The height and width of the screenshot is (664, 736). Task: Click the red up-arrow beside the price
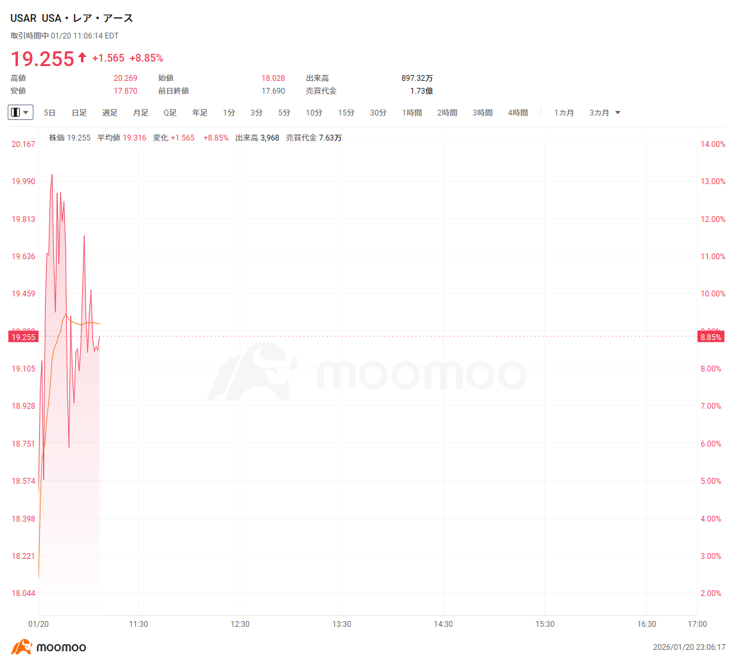click(x=82, y=58)
